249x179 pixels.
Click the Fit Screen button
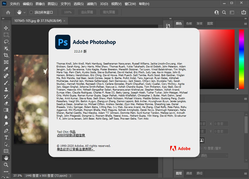coord(87,12)
